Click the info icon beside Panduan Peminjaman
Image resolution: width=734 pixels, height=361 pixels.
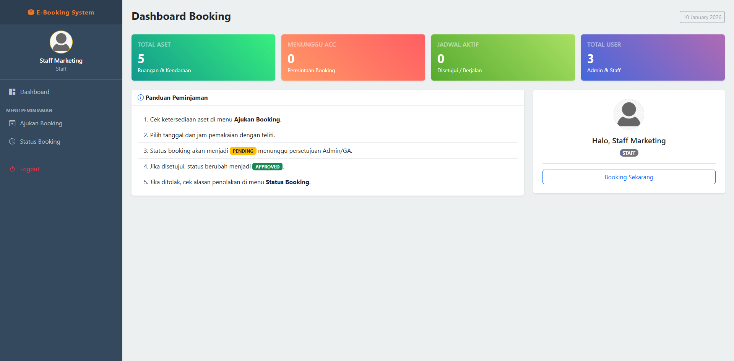(140, 97)
